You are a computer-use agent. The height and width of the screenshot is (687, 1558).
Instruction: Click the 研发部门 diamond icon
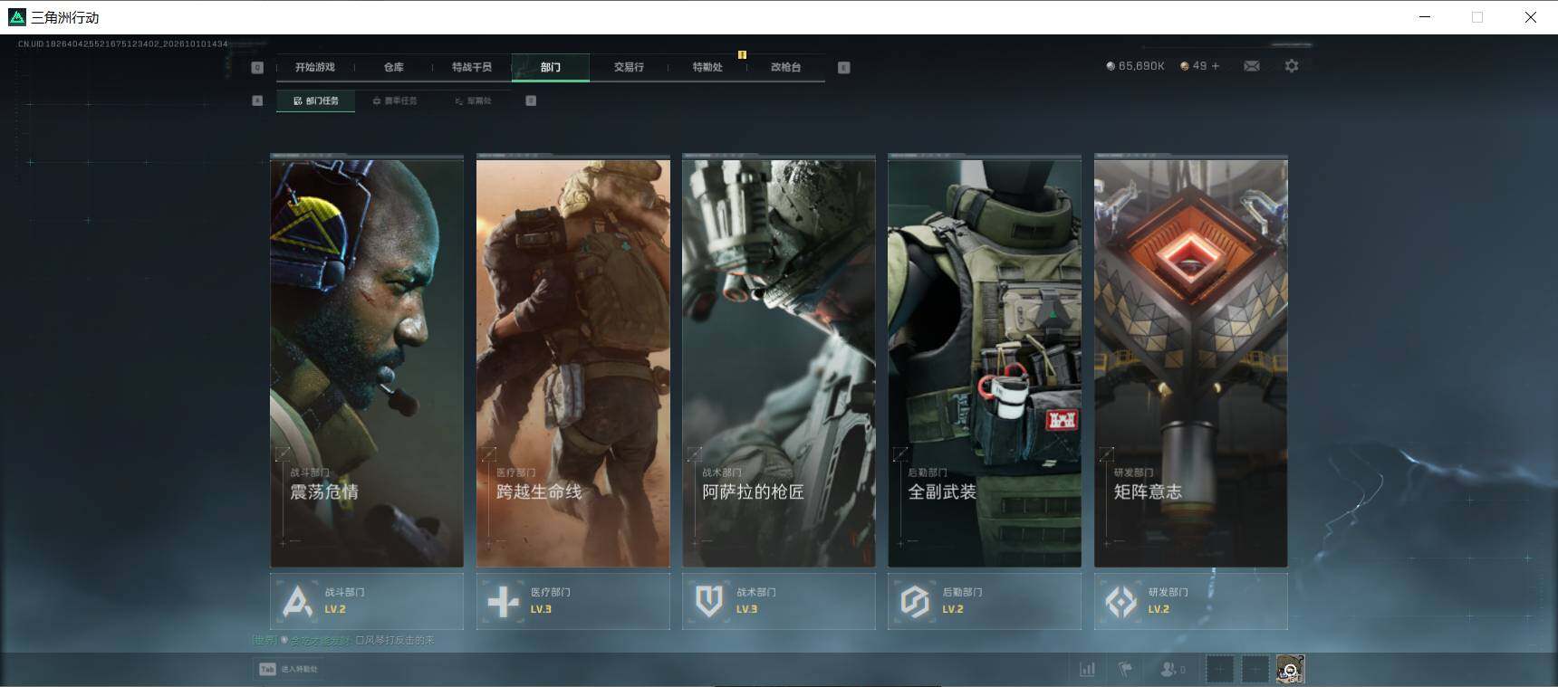click(x=1121, y=601)
